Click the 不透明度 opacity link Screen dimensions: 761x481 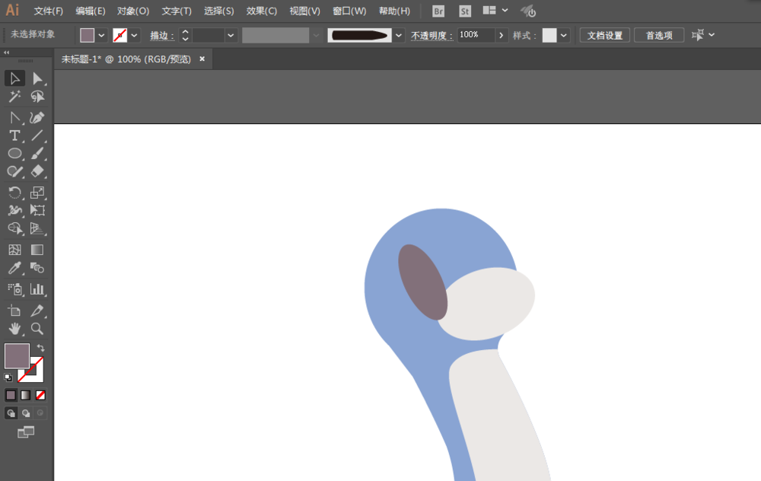tap(431, 36)
